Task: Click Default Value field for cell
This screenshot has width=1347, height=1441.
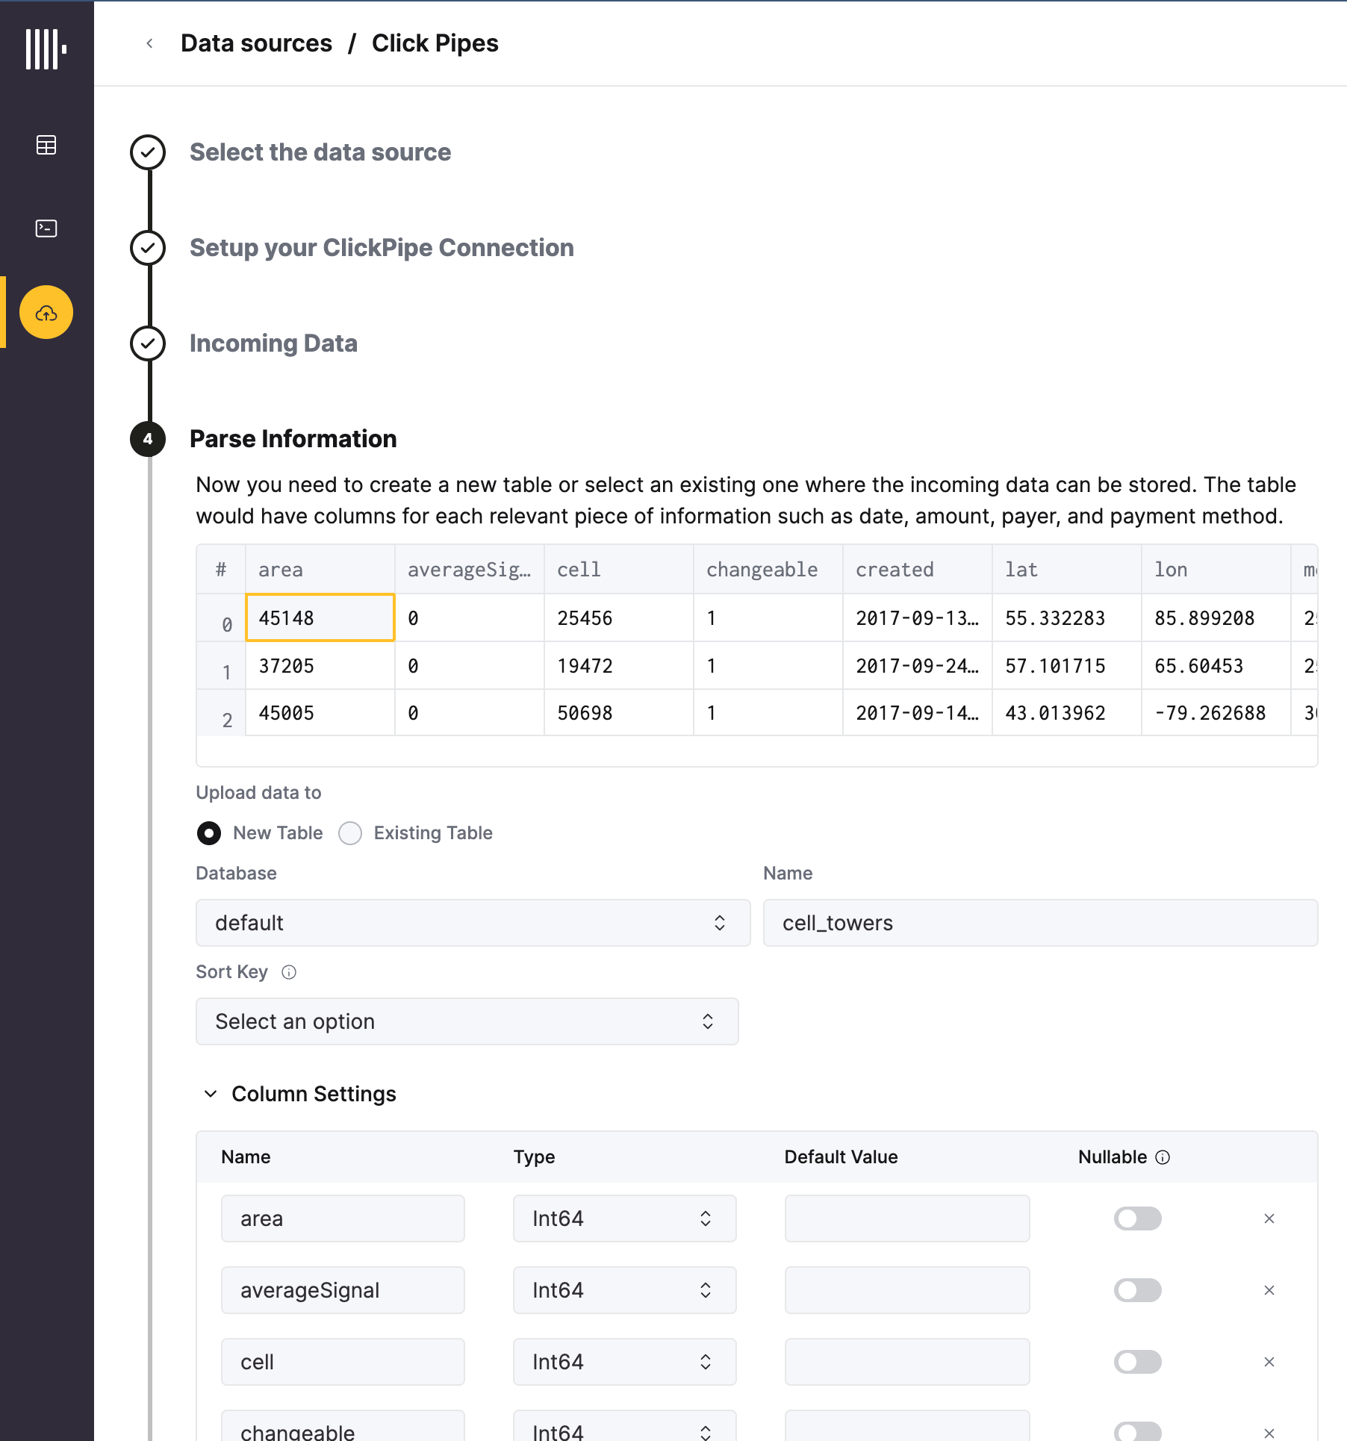Action: (x=907, y=1362)
